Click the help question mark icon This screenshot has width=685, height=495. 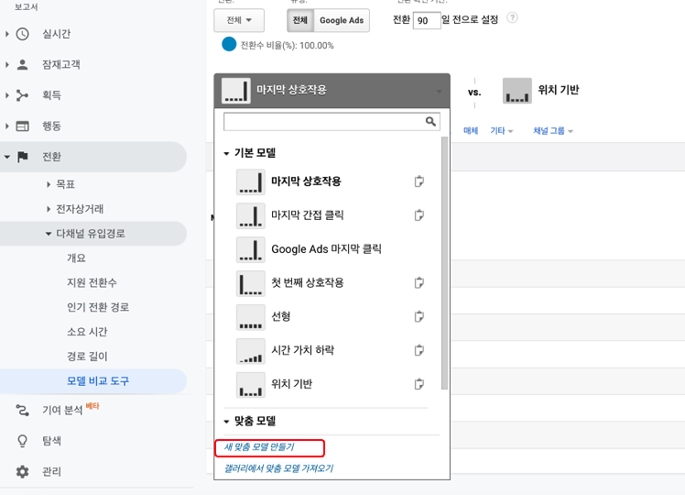[512, 18]
